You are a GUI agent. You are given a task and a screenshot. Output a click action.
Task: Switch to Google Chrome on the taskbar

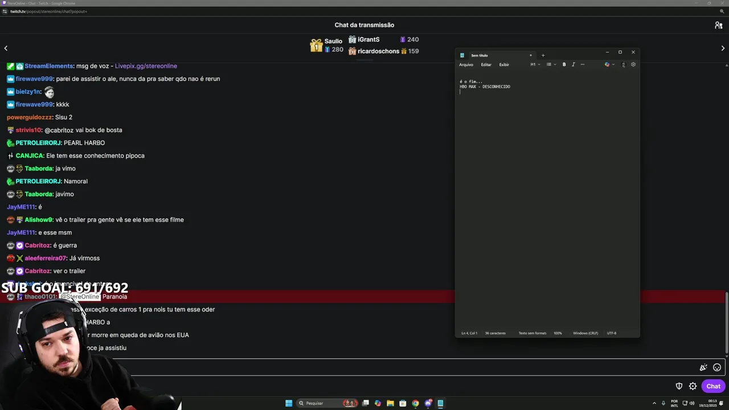(415, 403)
